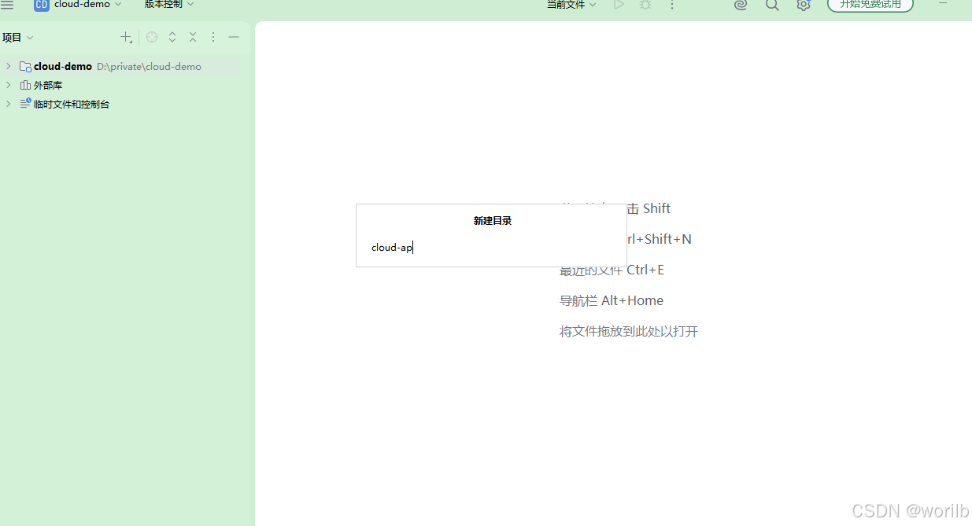
Task: Expand the cloud-demo tree node
Action: coord(8,66)
